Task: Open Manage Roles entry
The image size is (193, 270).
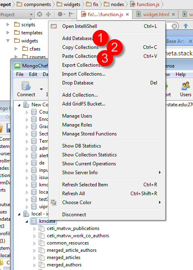Action: click(x=77, y=125)
